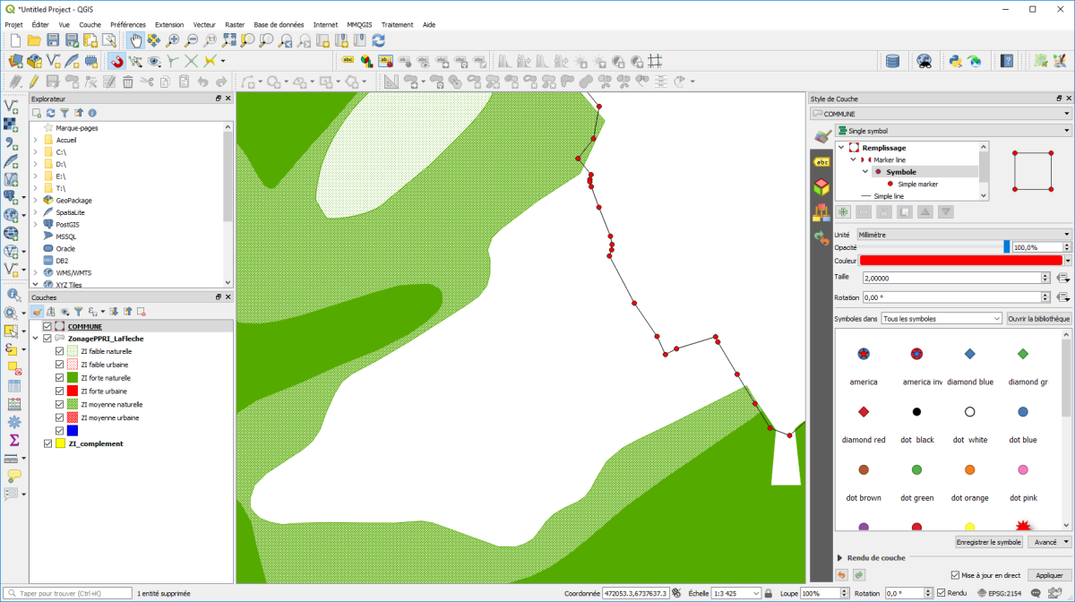The height and width of the screenshot is (602, 1075).
Task: Click Ouvrir la bibliothèque button
Action: coord(1039,318)
